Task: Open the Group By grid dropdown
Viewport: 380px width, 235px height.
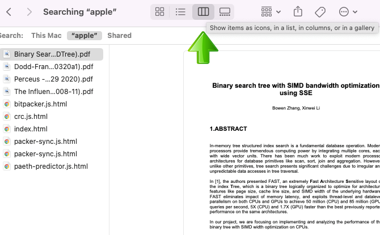Action: point(271,12)
